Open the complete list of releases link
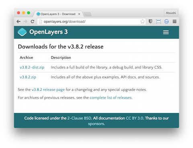This screenshot has width=193, height=148. [x=111, y=98]
